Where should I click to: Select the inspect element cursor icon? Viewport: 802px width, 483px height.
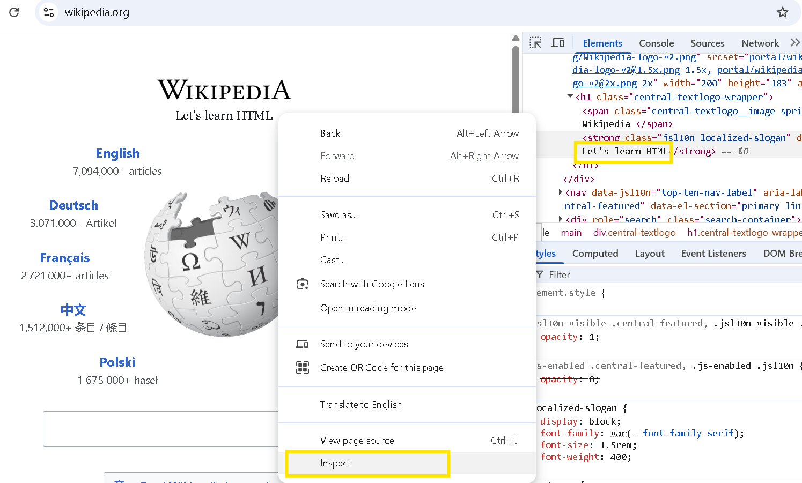[535, 42]
